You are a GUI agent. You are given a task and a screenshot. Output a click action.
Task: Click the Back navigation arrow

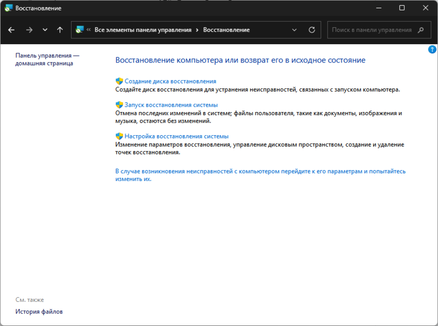[12, 30]
